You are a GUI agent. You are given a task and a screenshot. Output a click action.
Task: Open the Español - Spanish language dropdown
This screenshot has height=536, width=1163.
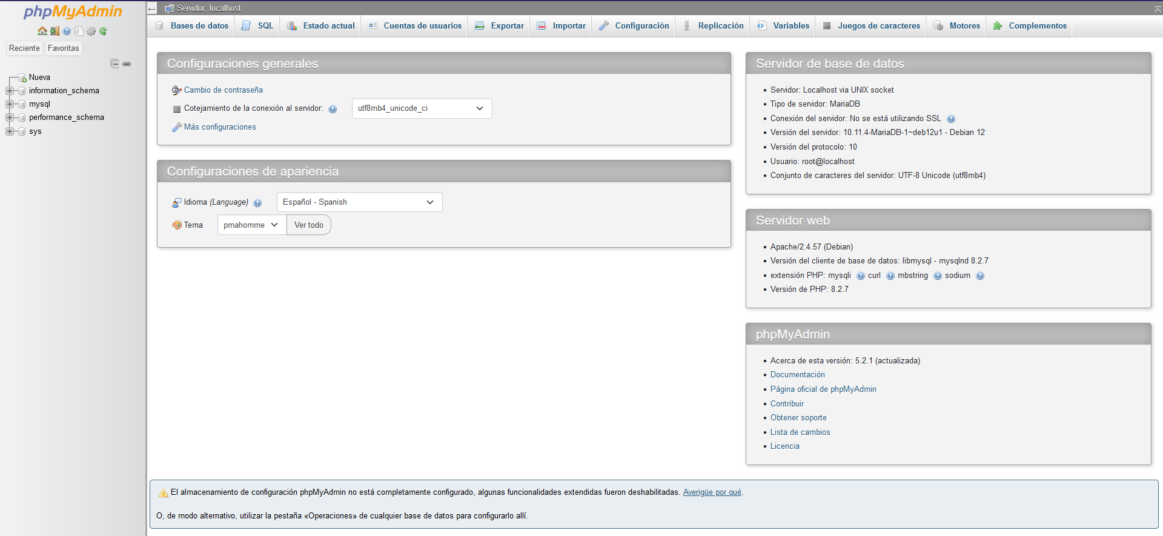tap(359, 202)
